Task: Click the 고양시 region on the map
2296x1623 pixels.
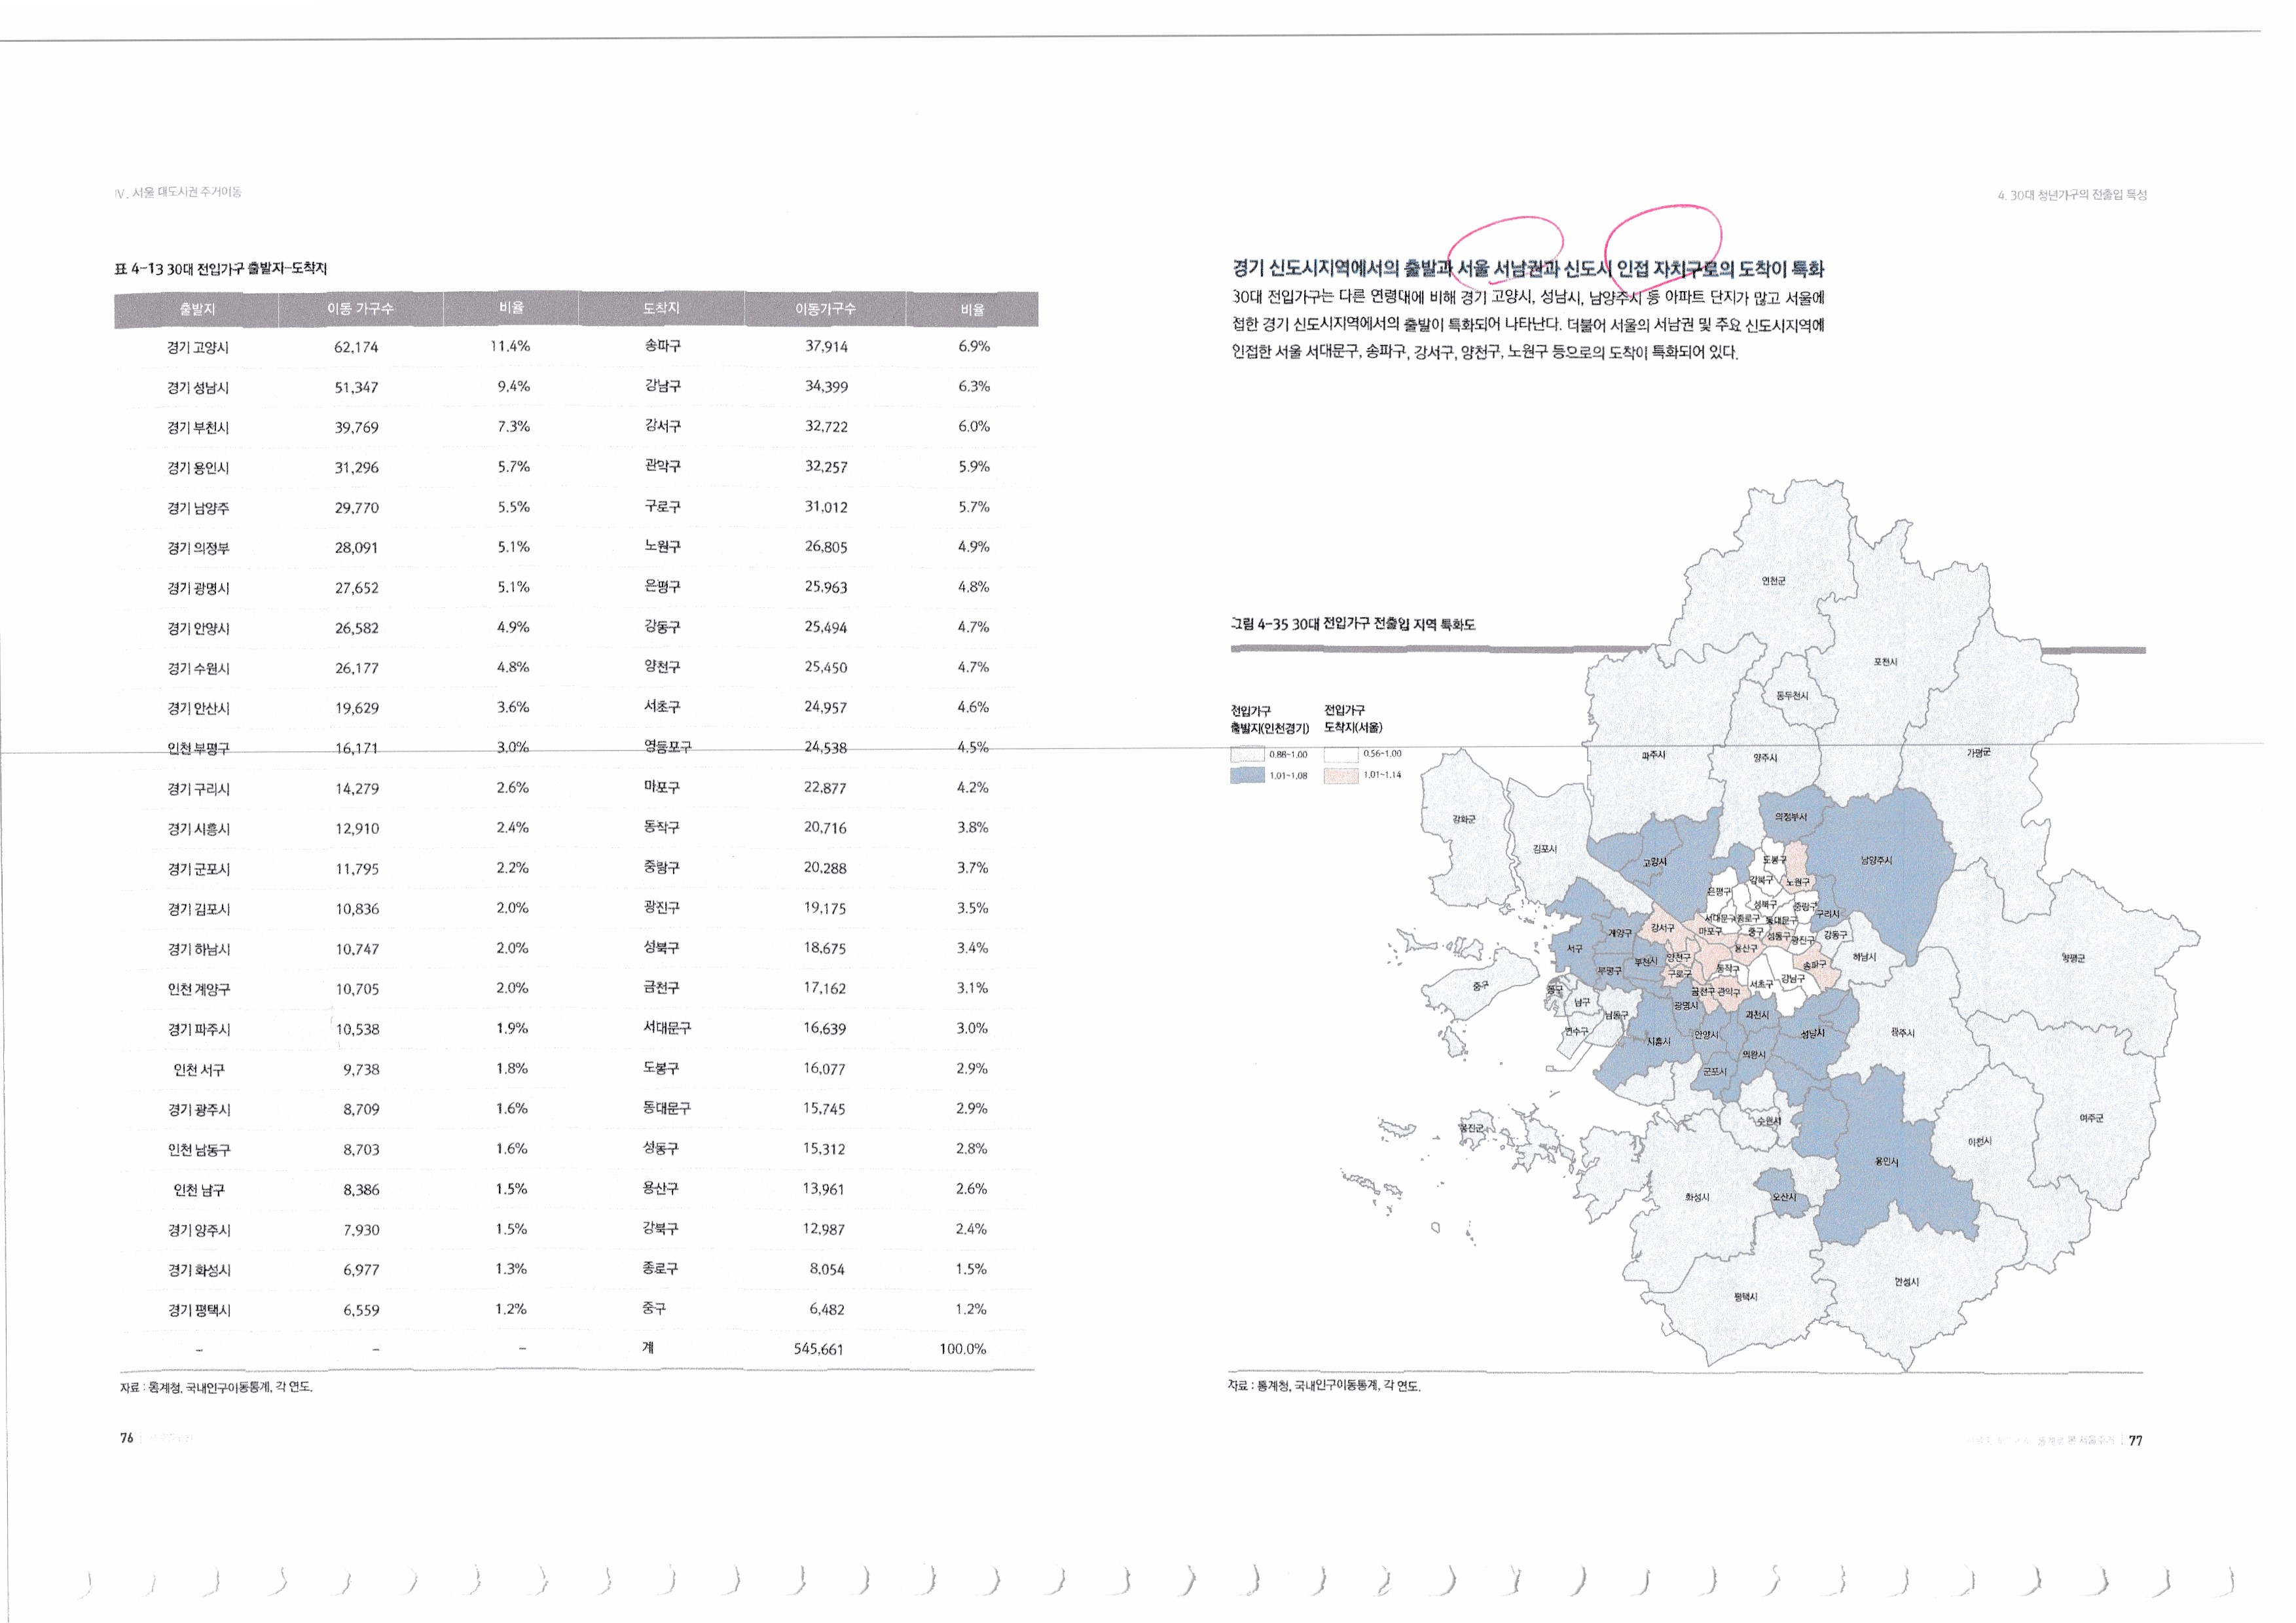Action: point(1655,861)
